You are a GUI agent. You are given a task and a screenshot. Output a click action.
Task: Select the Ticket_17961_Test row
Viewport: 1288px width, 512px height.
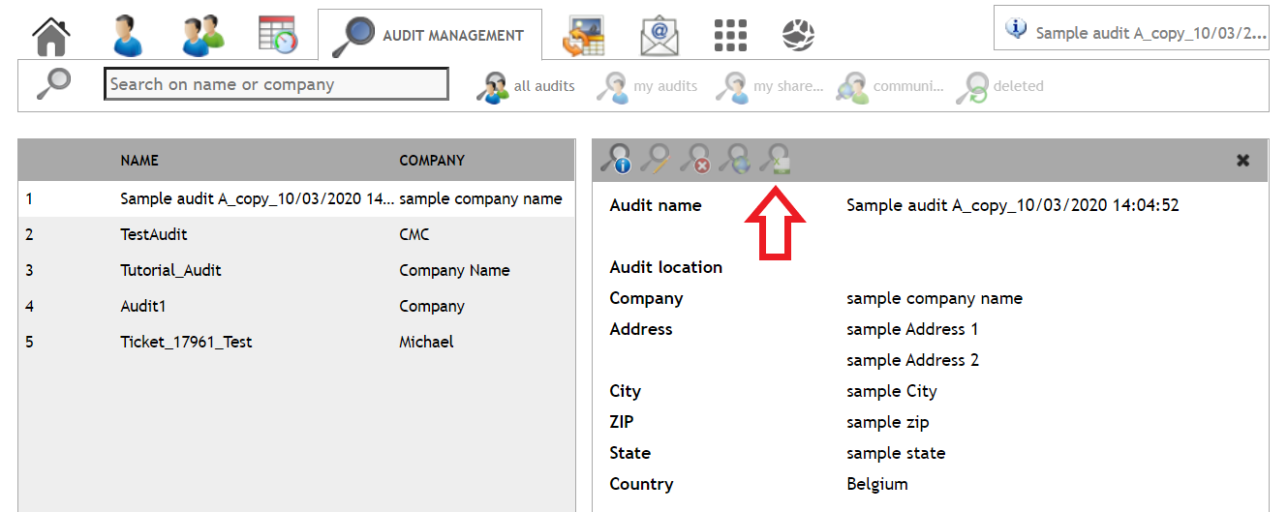click(x=297, y=342)
